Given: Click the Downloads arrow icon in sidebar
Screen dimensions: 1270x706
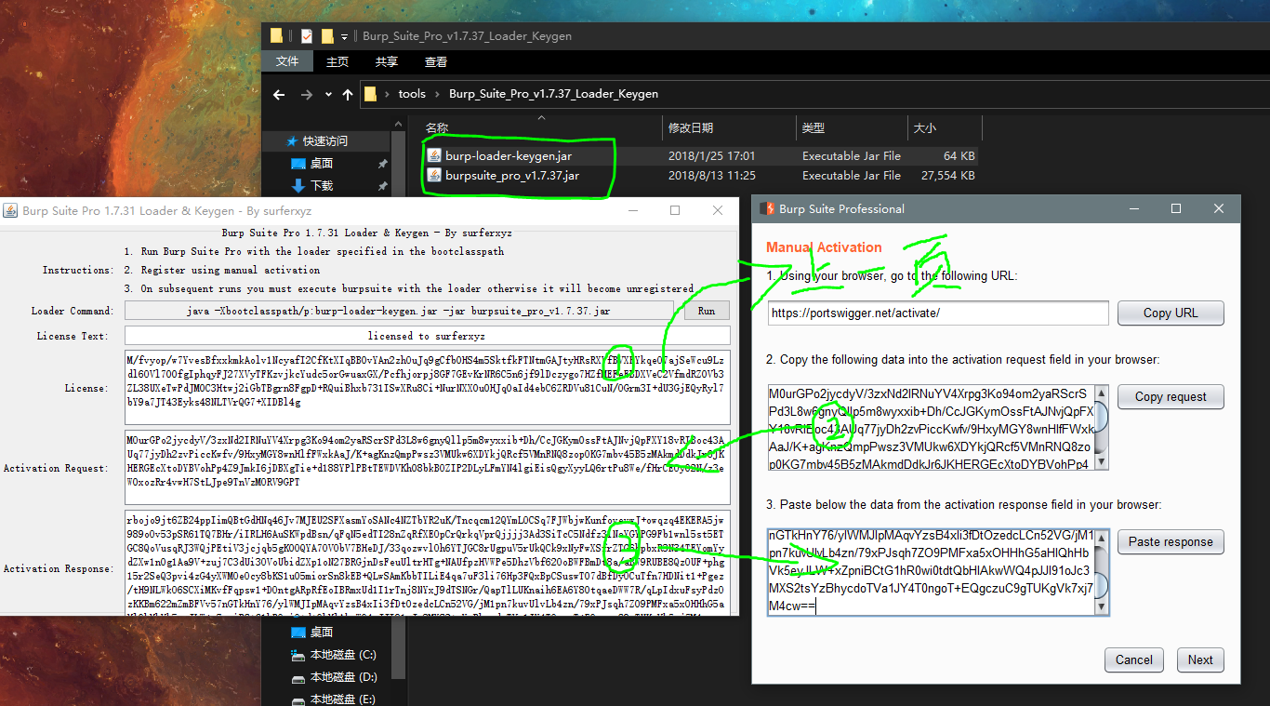Looking at the screenshot, I should 298,185.
